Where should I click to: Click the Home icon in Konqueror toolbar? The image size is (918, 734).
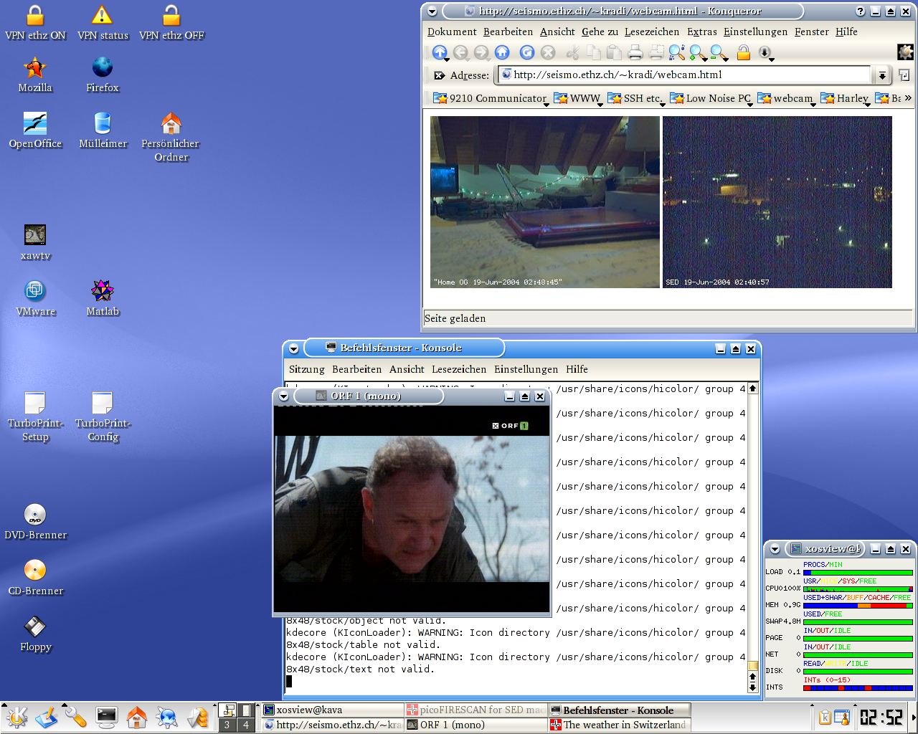tap(502, 52)
